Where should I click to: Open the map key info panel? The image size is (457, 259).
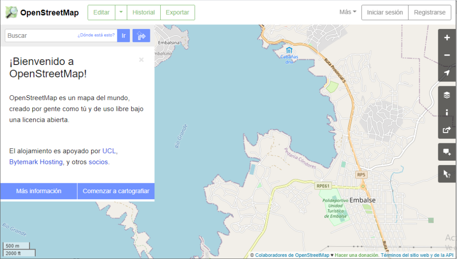pyautogui.click(x=447, y=113)
